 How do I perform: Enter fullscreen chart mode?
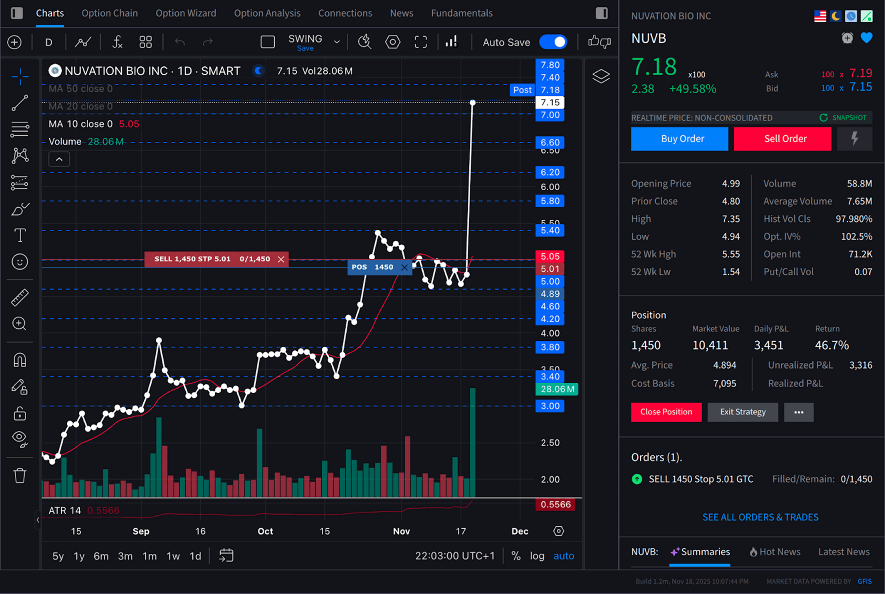(x=420, y=42)
